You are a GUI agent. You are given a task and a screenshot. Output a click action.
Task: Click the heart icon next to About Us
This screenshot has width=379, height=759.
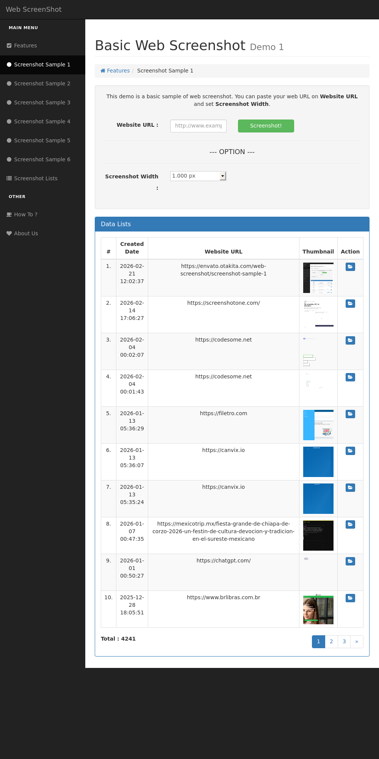[9, 233]
